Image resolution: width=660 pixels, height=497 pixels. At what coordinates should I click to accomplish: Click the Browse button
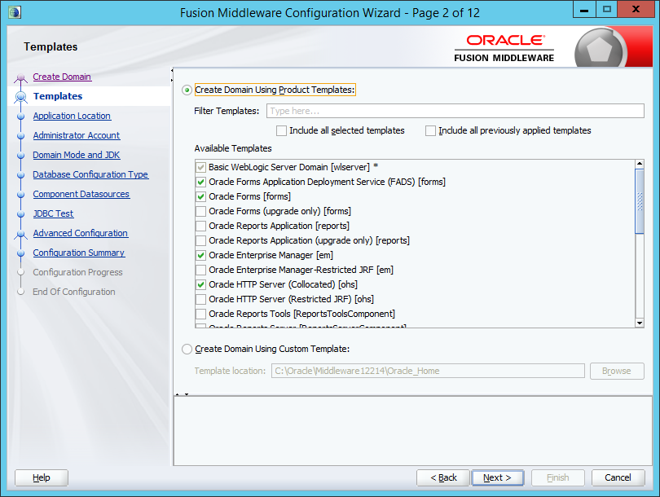617,372
